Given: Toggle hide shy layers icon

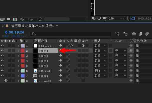Looking at the screenshot, I should click(134, 34).
